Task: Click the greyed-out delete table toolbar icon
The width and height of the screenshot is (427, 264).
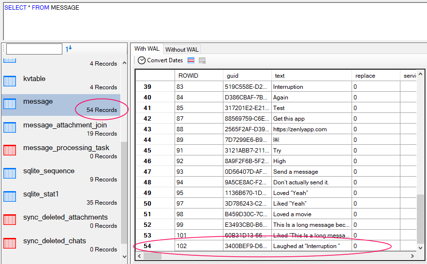Action: [202, 60]
